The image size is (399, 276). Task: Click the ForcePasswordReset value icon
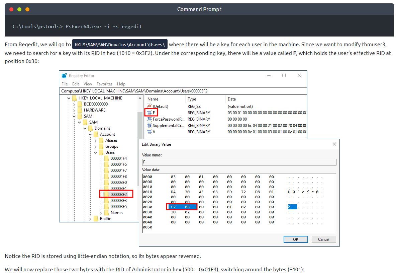pyautogui.click(x=149, y=119)
